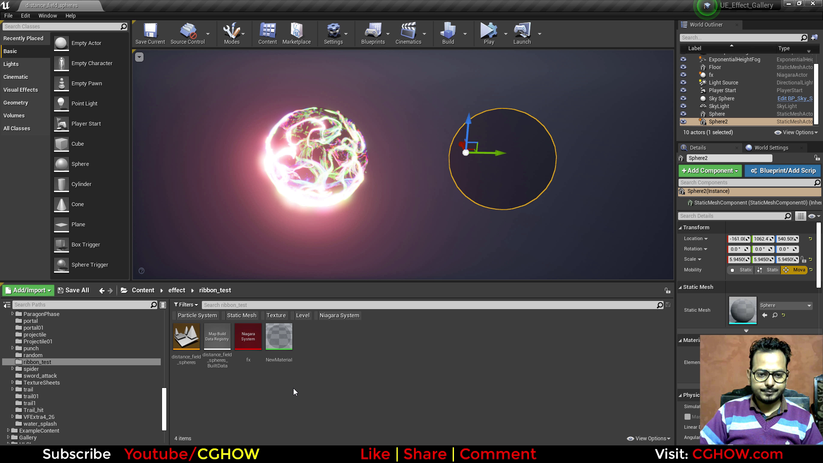The width and height of the screenshot is (823, 463).
Task: Adjust the Location X value slider
Action: (738, 239)
